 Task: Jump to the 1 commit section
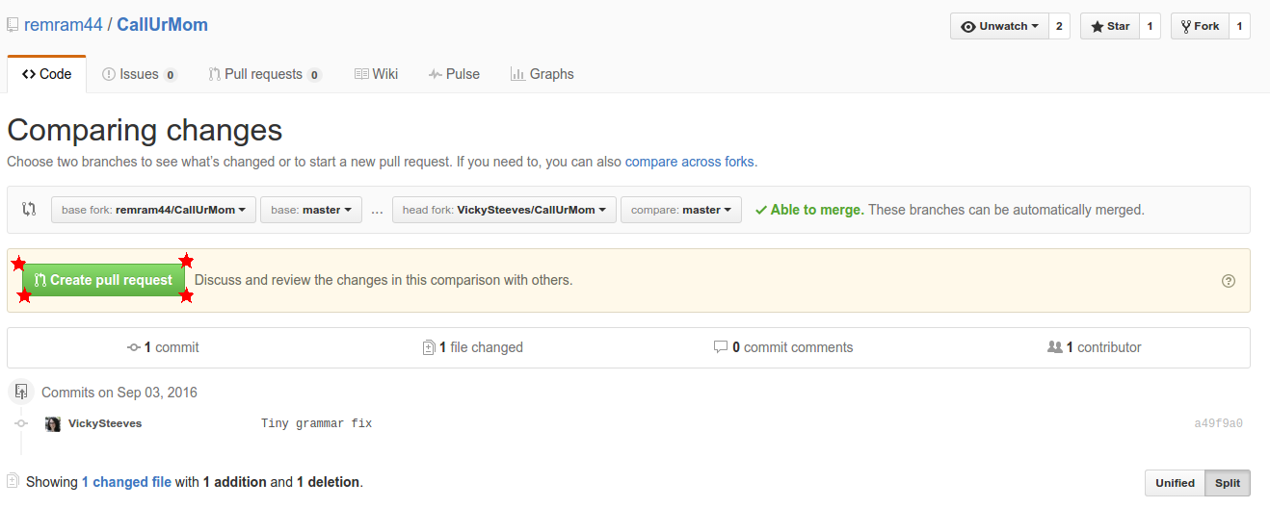(x=163, y=347)
